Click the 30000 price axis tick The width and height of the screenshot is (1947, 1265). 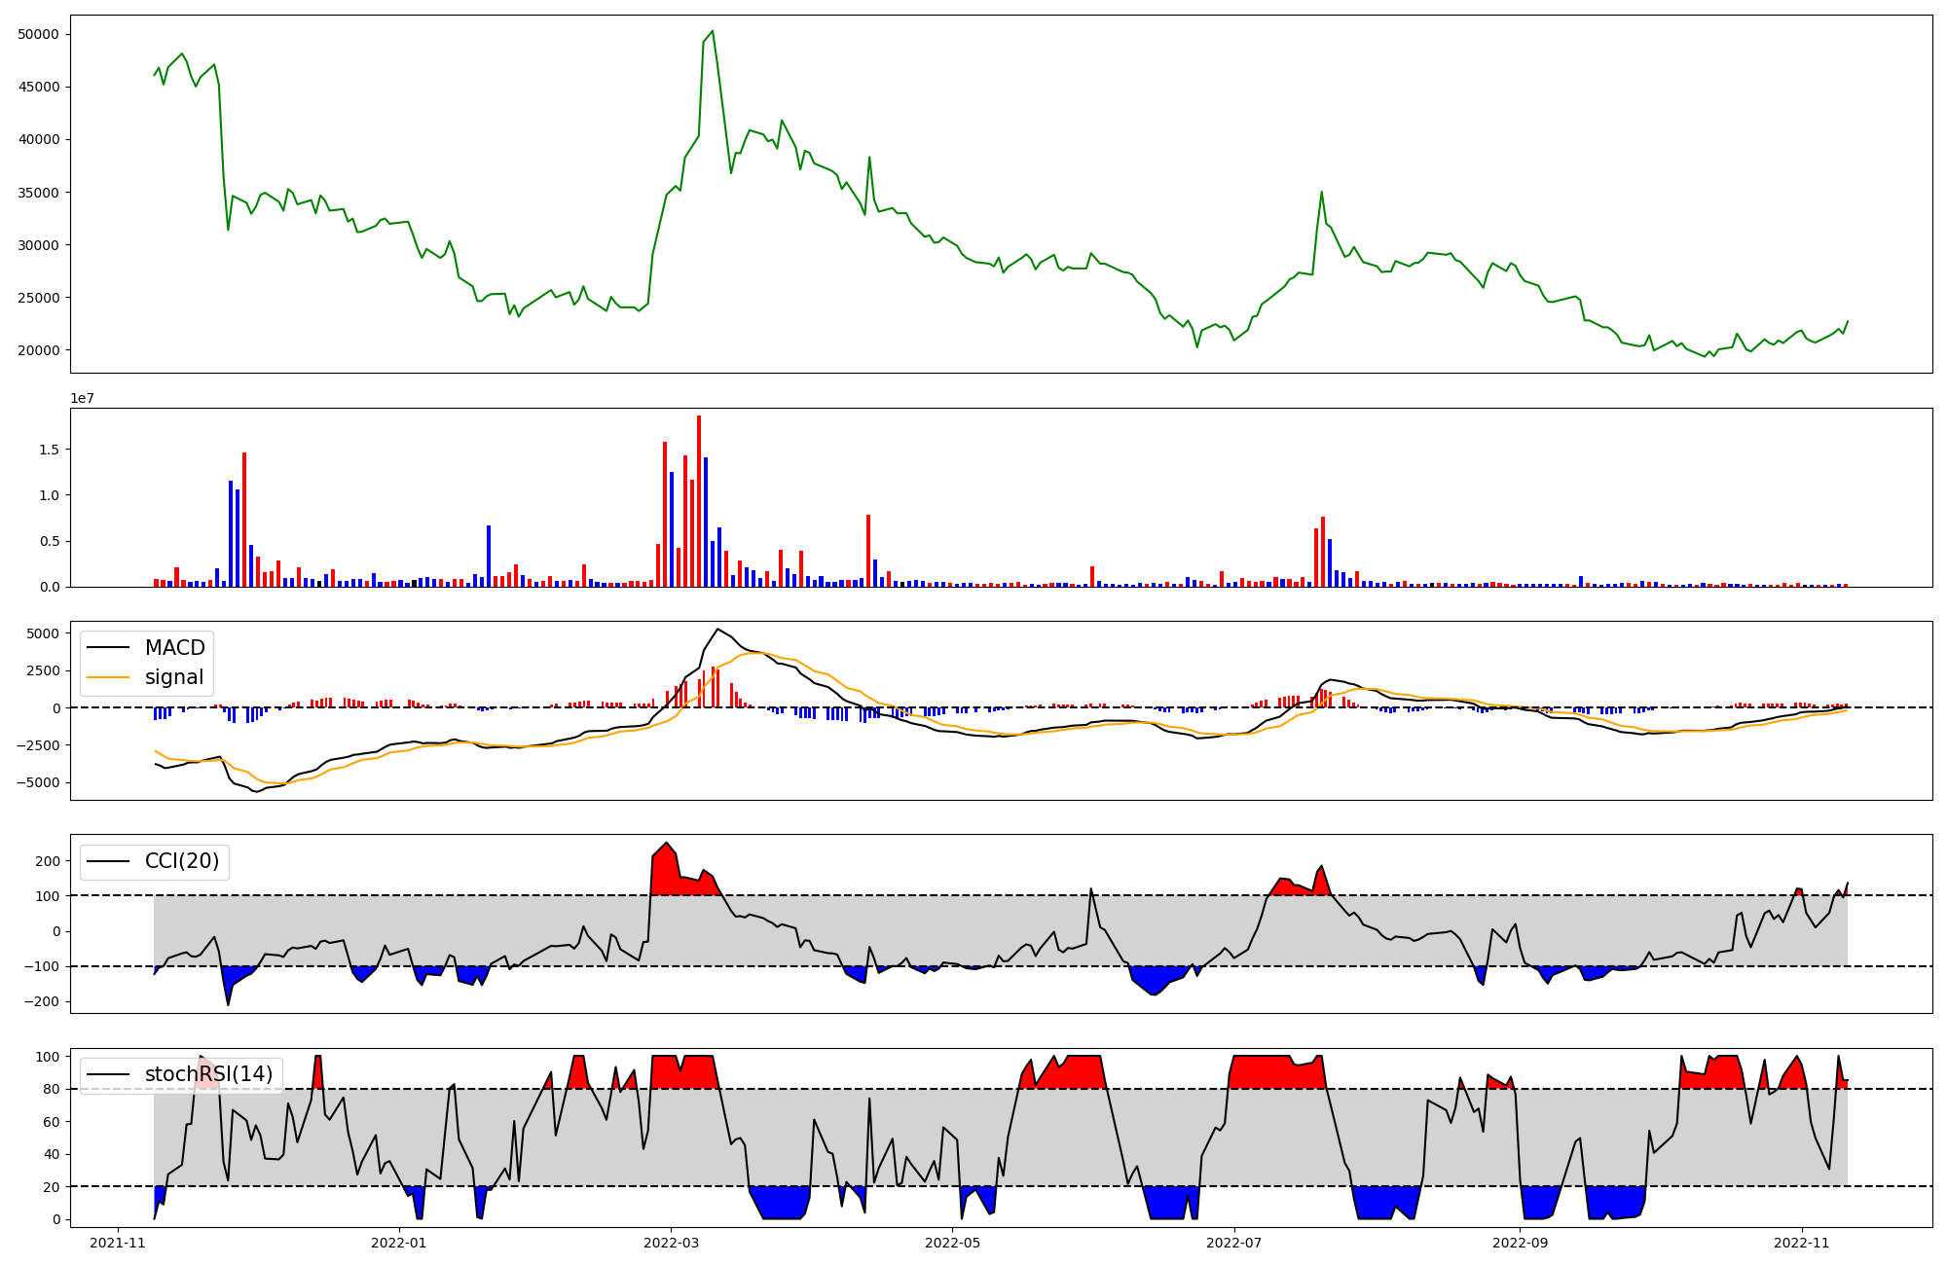coord(39,245)
